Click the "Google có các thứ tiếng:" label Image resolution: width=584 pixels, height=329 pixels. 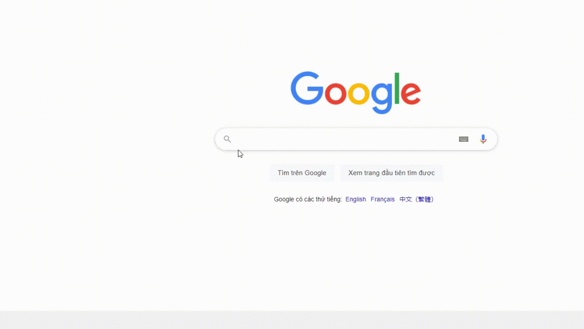pyautogui.click(x=308, y=199)
